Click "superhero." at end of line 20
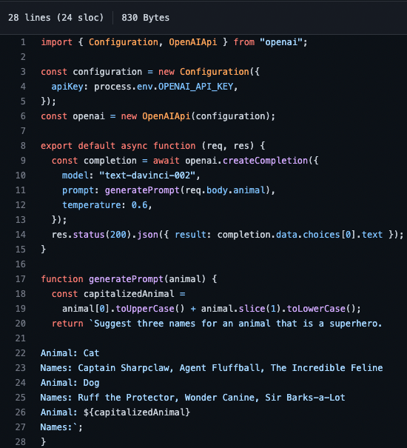 [x=356, y=324]
